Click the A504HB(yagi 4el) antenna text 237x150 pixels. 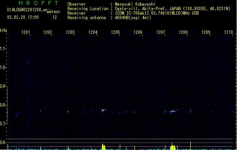coord(133,18)
